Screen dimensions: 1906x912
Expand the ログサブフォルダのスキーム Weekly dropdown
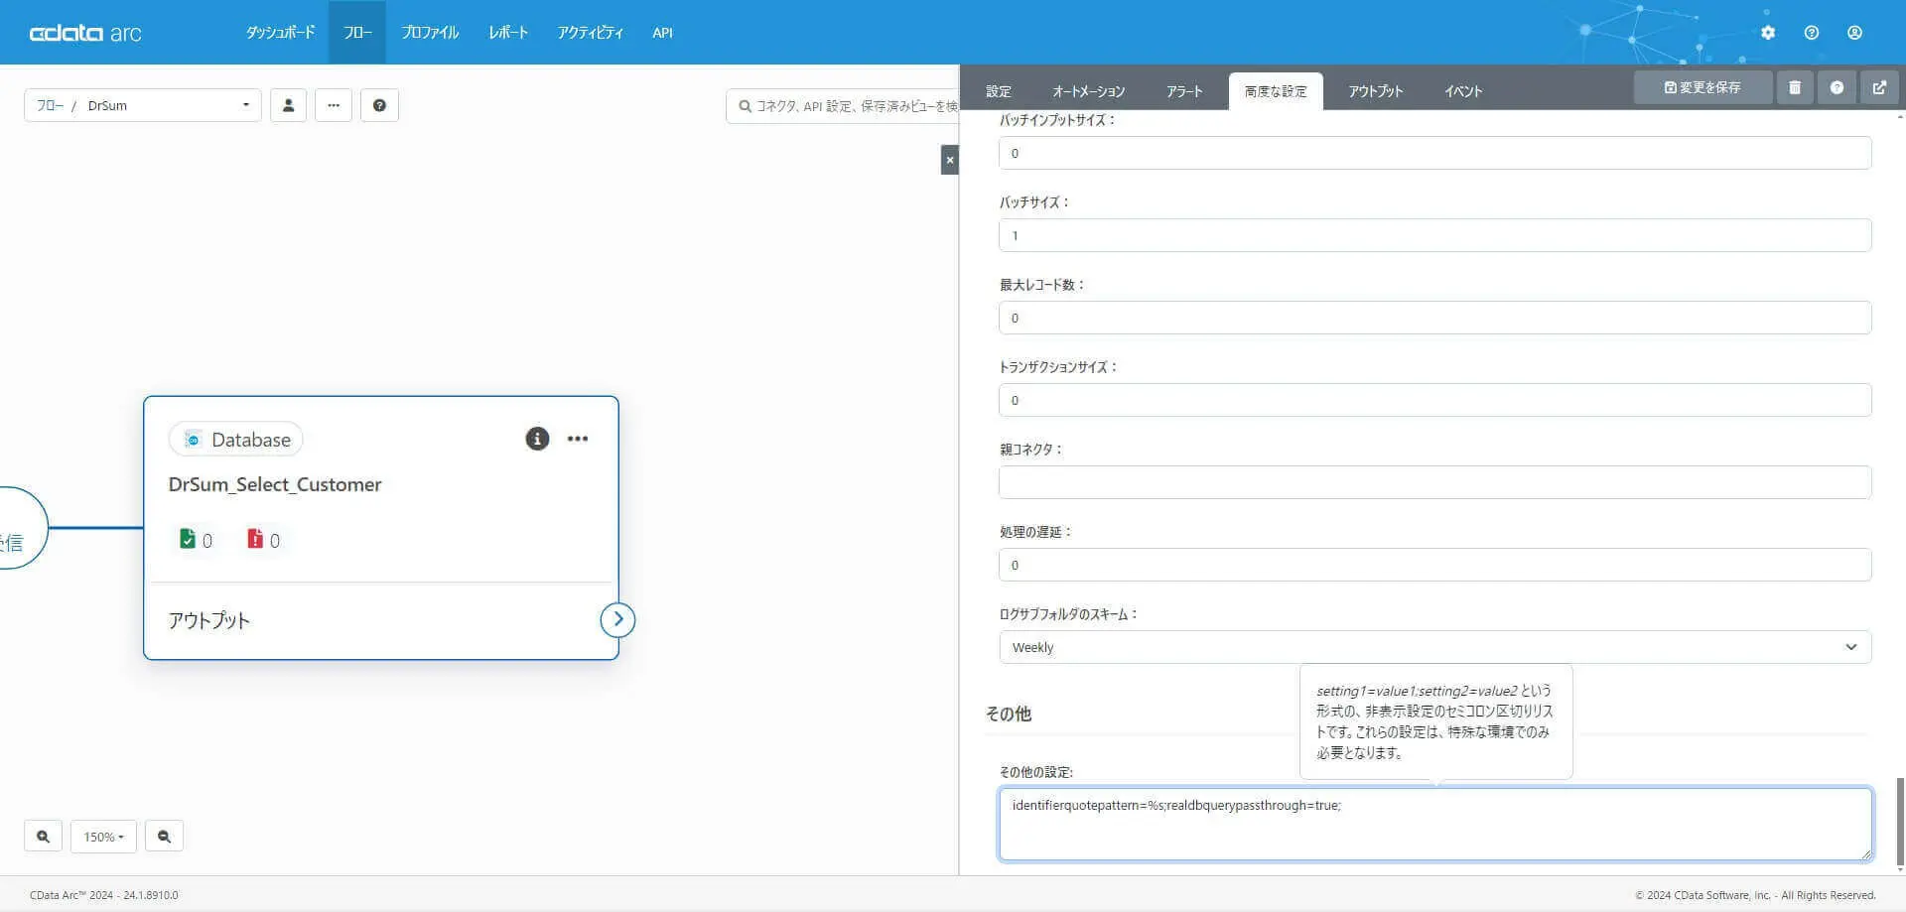pyautogui.click(x=1435, y=647)
